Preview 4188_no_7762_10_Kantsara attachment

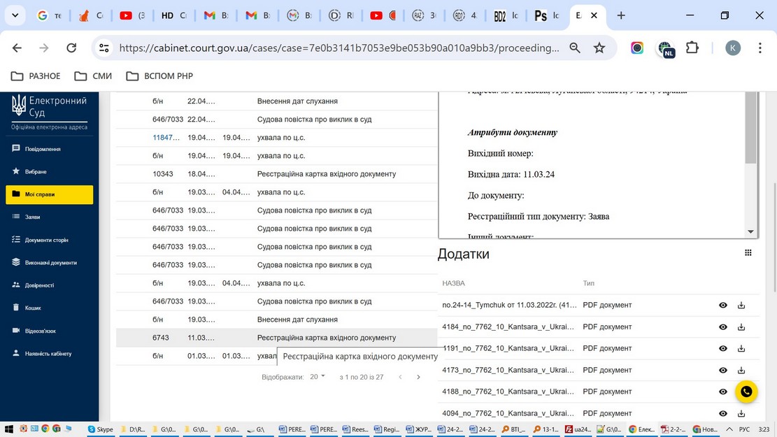click(x=723, y=392)
